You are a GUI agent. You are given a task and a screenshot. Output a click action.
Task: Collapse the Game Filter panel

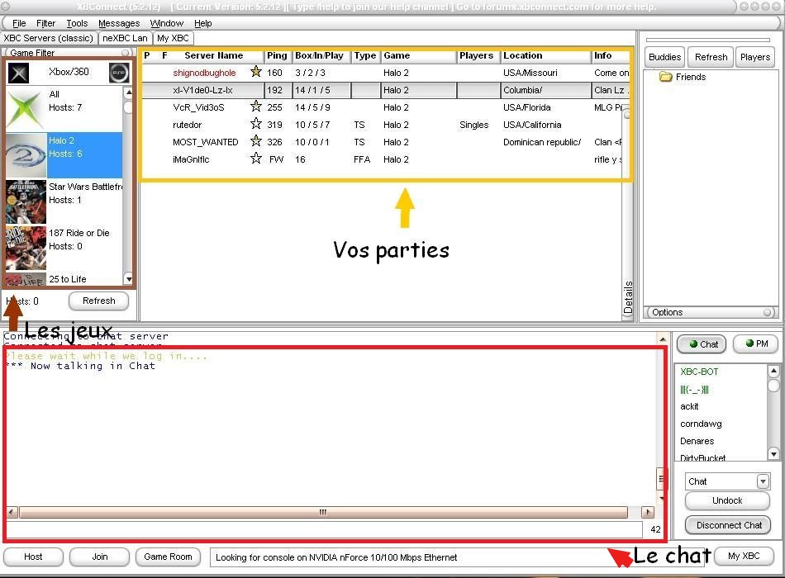tap(126, 53)
